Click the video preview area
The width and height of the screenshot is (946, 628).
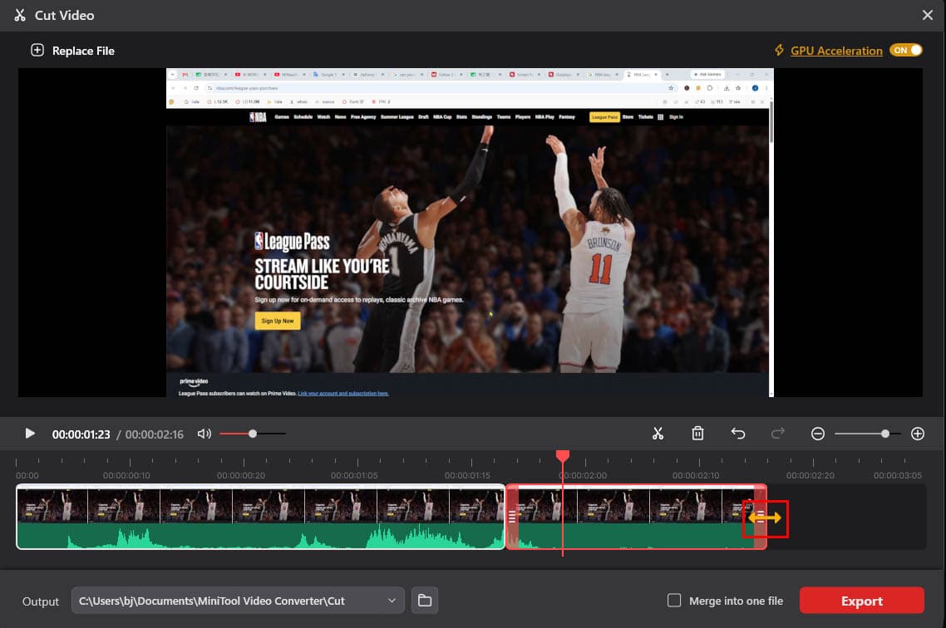[470, 233]
